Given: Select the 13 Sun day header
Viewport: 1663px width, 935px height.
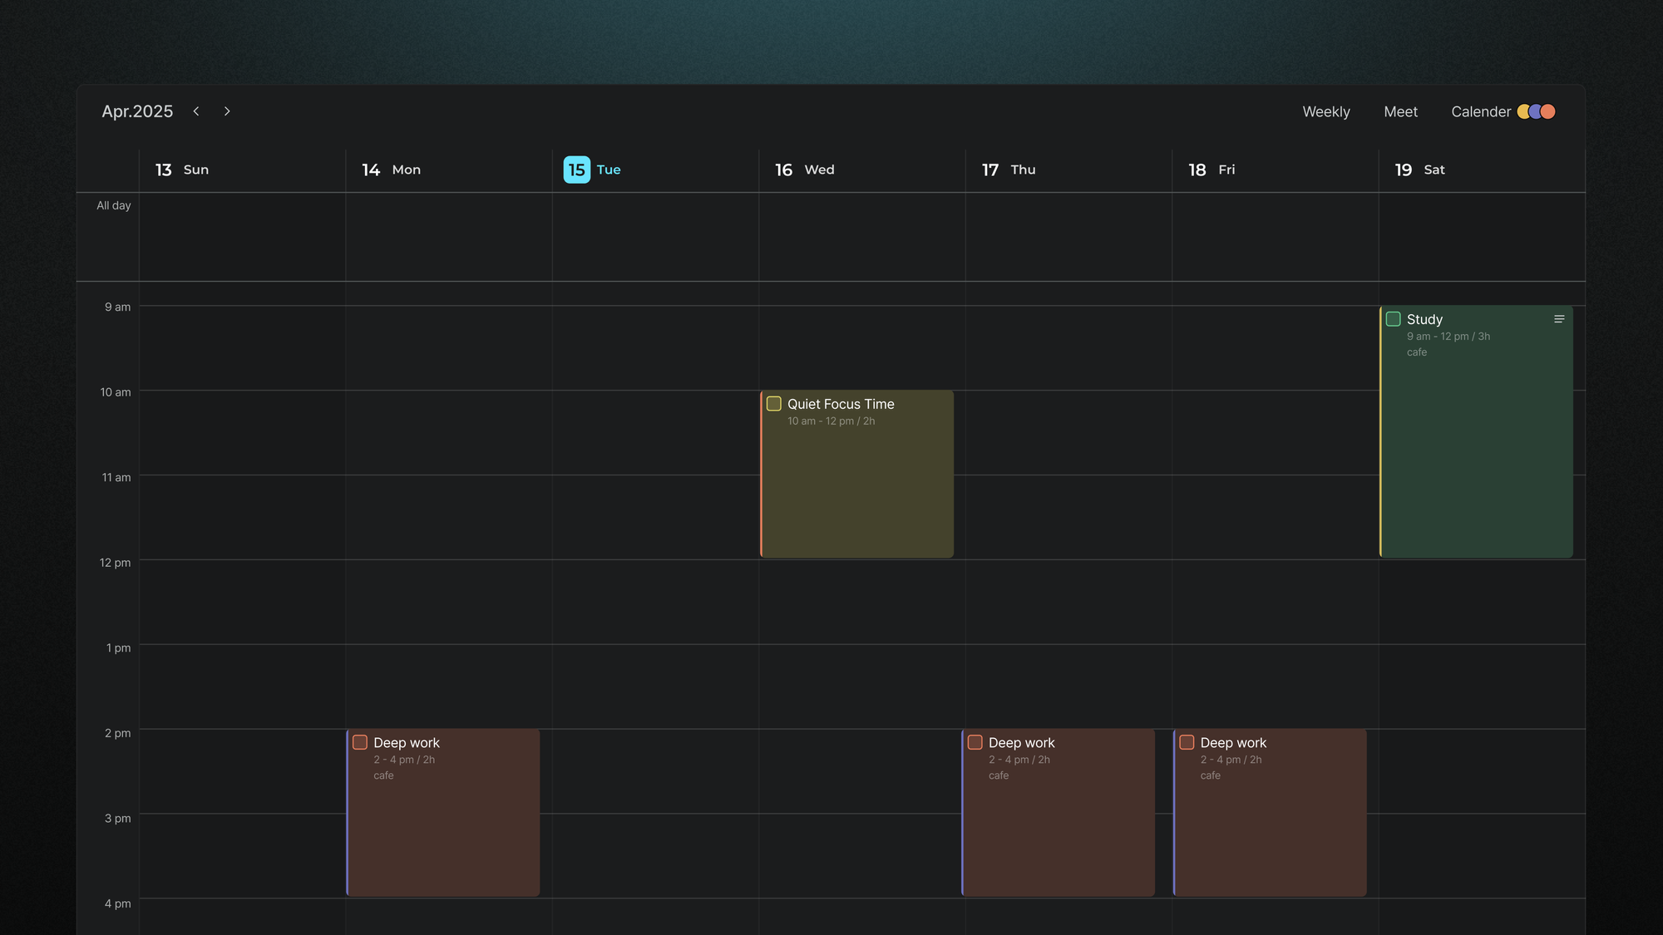Looking at the screenshot, I should pyautogui.click(x=182, y=170).
